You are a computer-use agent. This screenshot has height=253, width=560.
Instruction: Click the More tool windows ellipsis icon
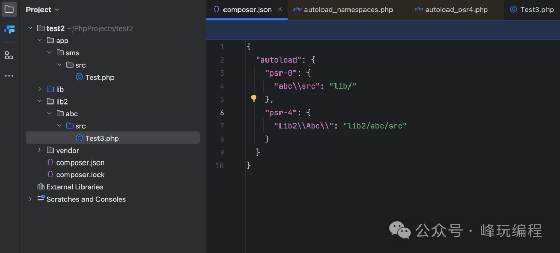(9, 76)
